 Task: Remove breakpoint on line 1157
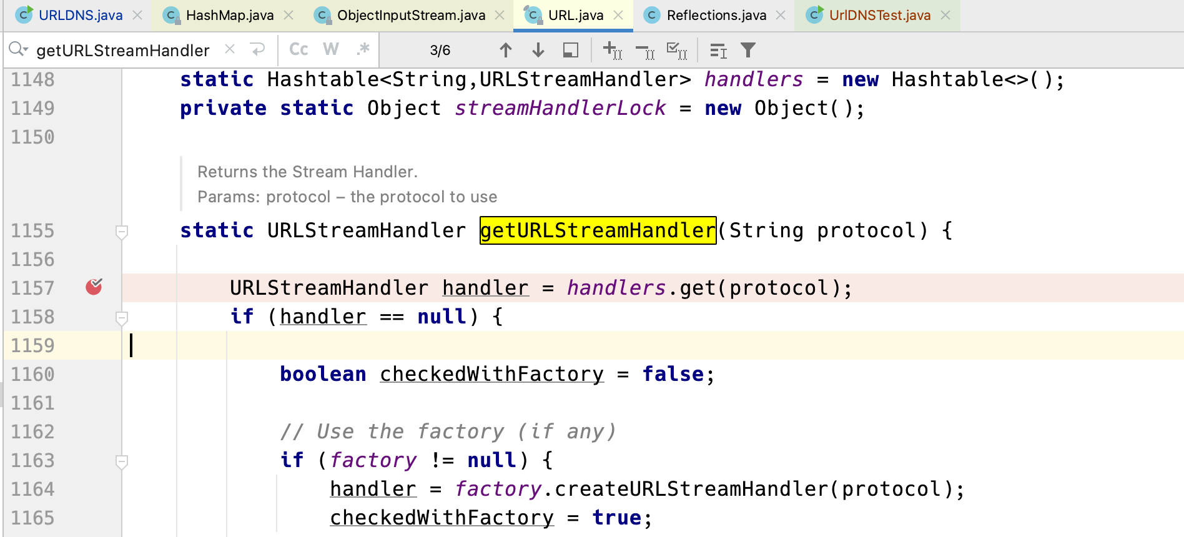[94, 287]
